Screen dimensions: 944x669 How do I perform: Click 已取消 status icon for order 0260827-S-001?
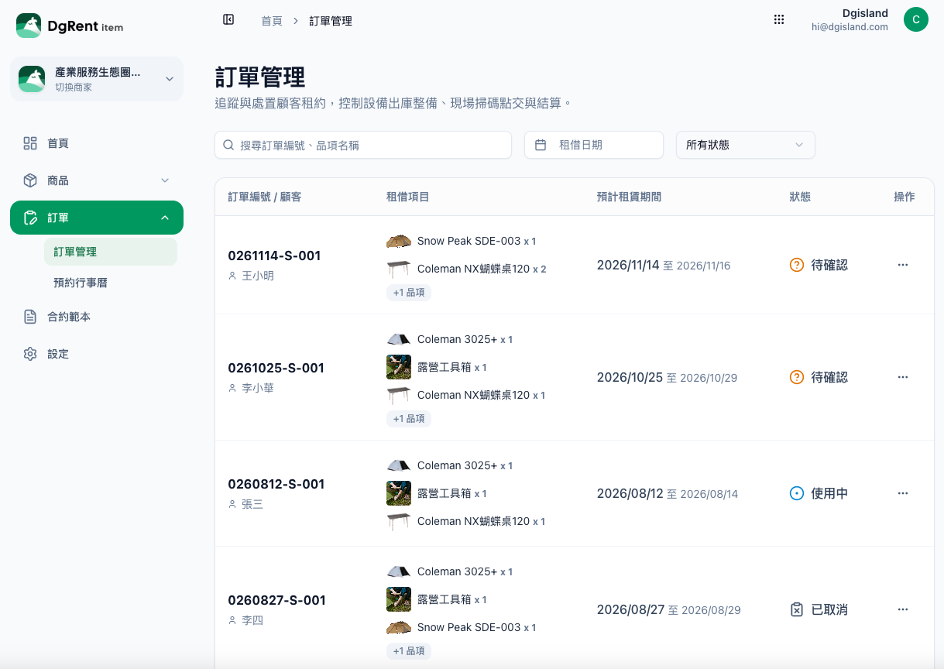click(797, 609)
